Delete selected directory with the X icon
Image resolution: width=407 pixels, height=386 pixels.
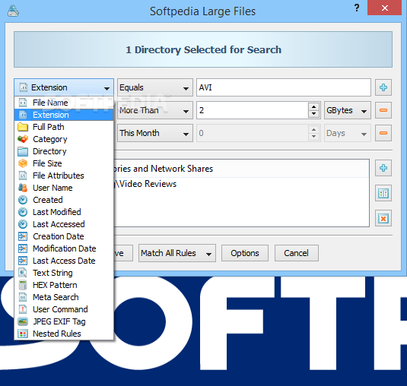(x=383, y=219)
